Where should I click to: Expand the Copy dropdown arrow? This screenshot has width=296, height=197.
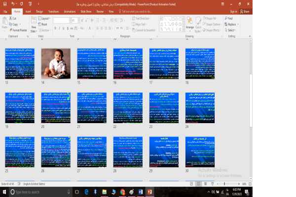pyautogui.click(x=20, y=24)
